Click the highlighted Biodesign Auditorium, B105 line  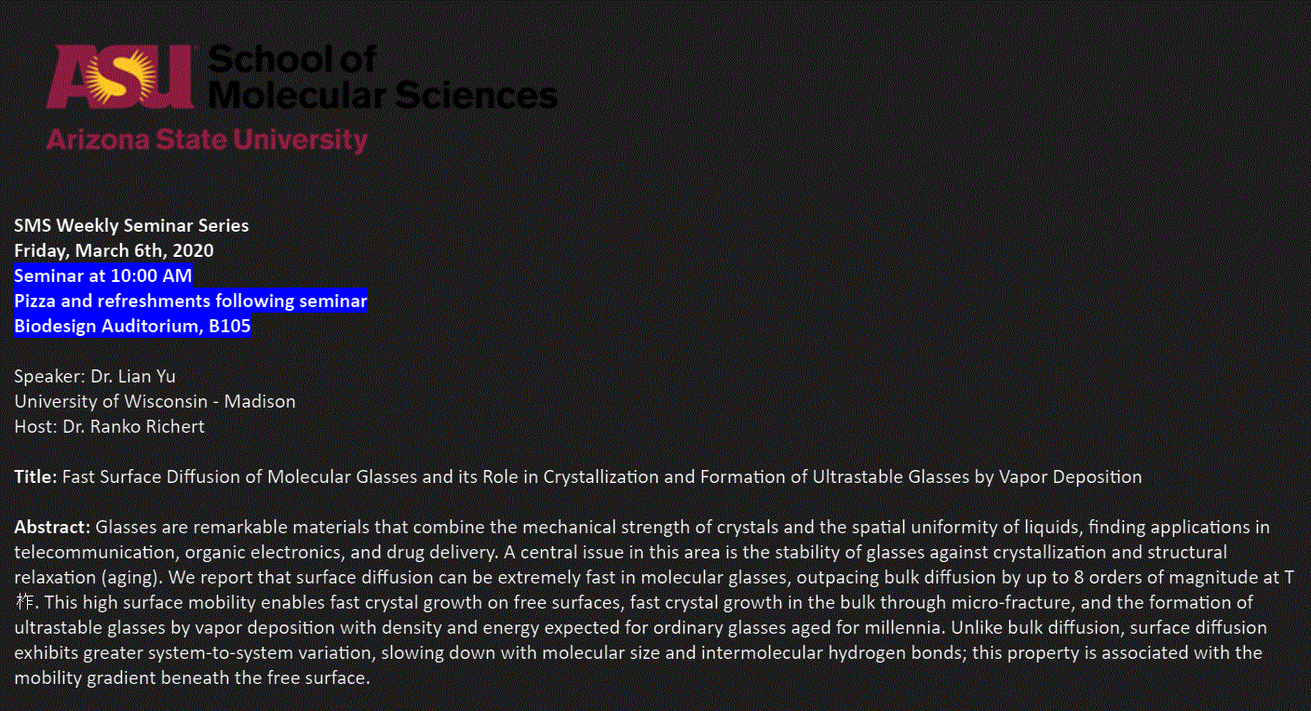tap(132, 326)
